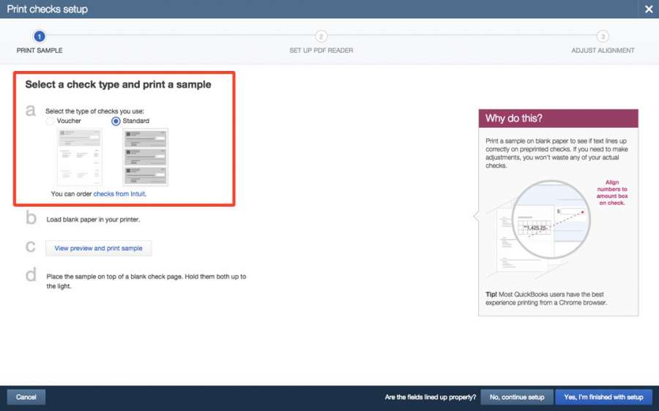Click the letter 'a' step marker
The width and height of the screenshot is (659, 411).
[x=31, y=111]
